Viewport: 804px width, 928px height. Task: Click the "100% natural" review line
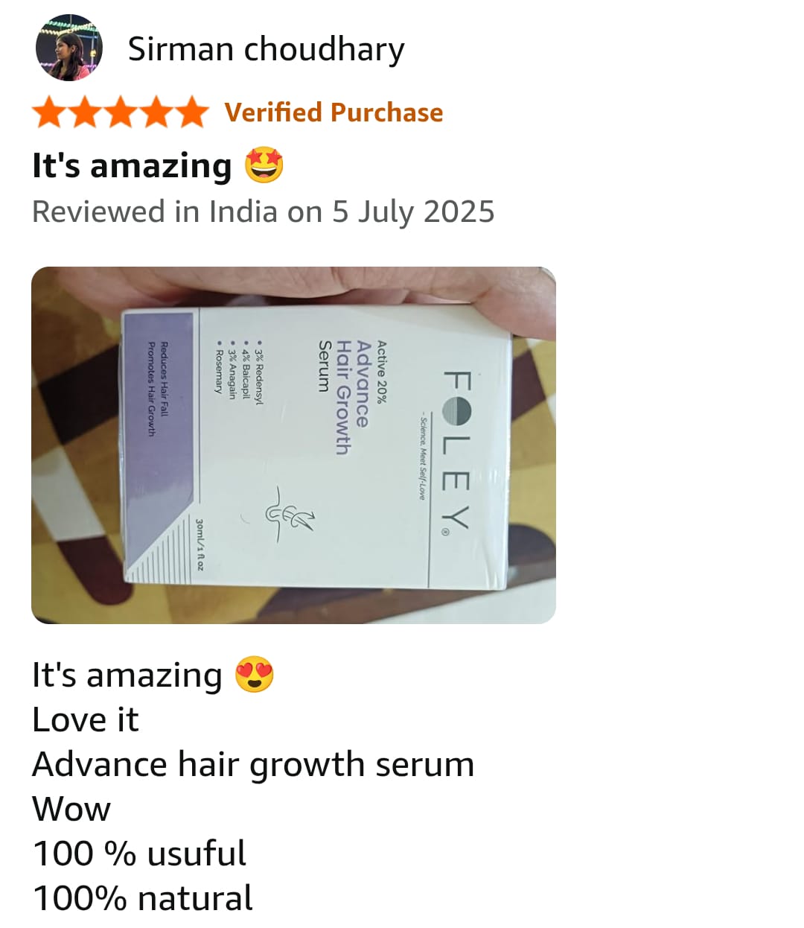tap(142, 898)
